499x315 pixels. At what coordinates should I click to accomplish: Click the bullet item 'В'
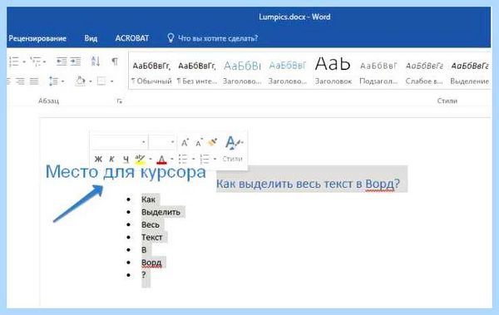tap(144, 250)
